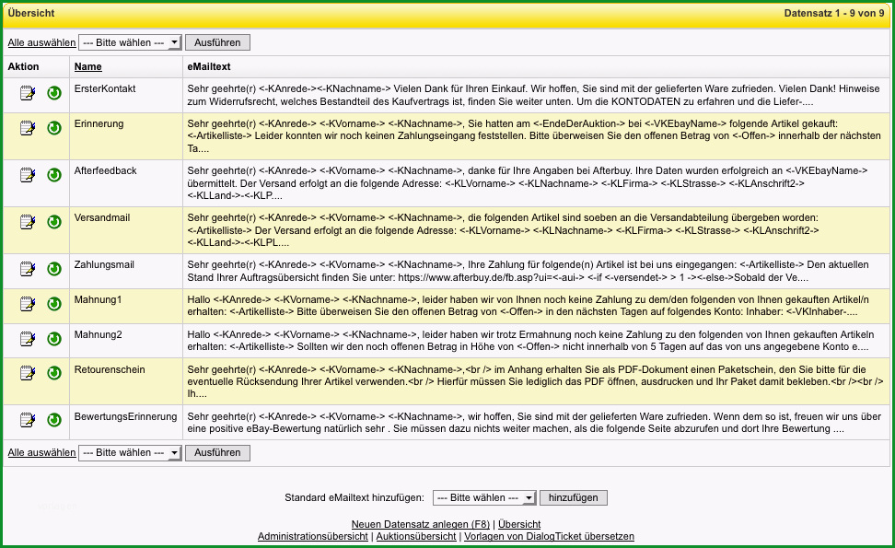Click the green icon for Versandmail
This screenshot has height=548, width=895.
coord(54,221)
